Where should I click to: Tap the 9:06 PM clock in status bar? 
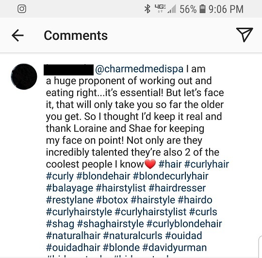point(226,9)
